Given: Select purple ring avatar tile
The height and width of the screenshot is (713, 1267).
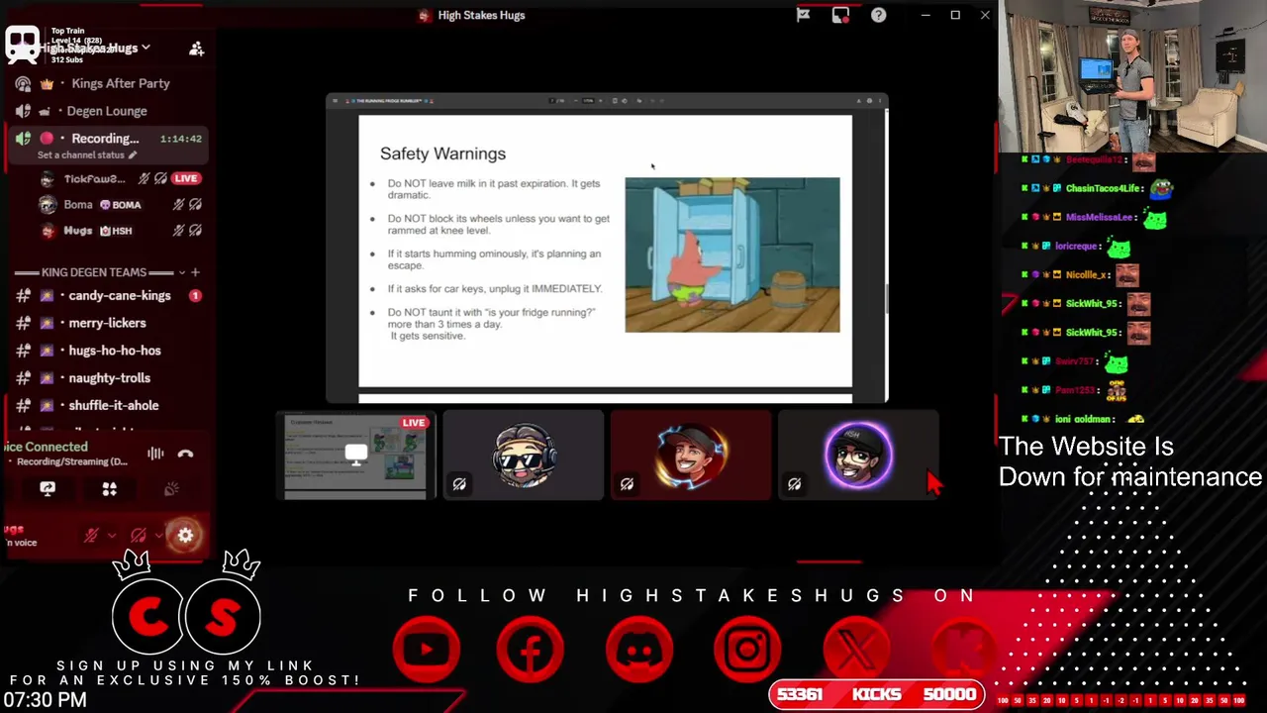Looking at the screenshot, I should pos(858,456).
